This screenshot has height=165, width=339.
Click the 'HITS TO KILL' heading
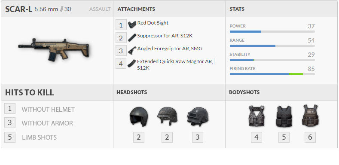click(x=30, y=92)
